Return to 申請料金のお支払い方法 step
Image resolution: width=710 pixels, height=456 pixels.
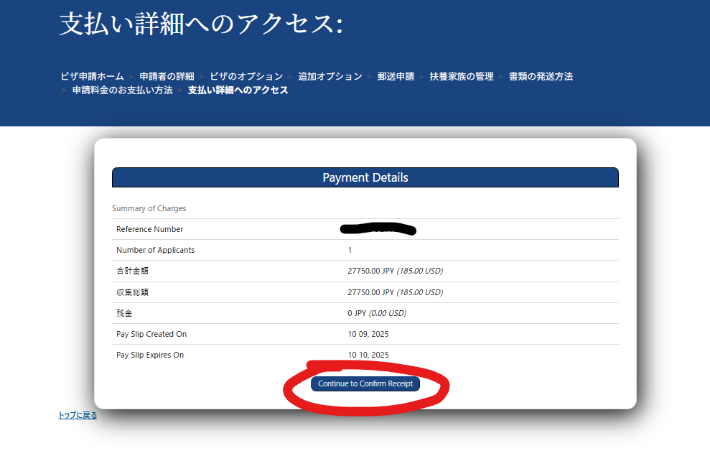coord(122,90)
